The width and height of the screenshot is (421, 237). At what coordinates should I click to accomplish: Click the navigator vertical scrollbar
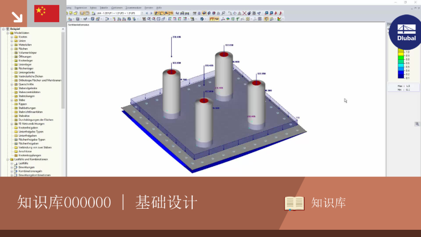click(x=63, y=70)
